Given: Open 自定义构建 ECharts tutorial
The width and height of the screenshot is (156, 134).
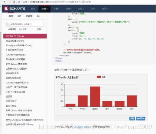Looking at the screenshot, I should click(x=15, y=41).
